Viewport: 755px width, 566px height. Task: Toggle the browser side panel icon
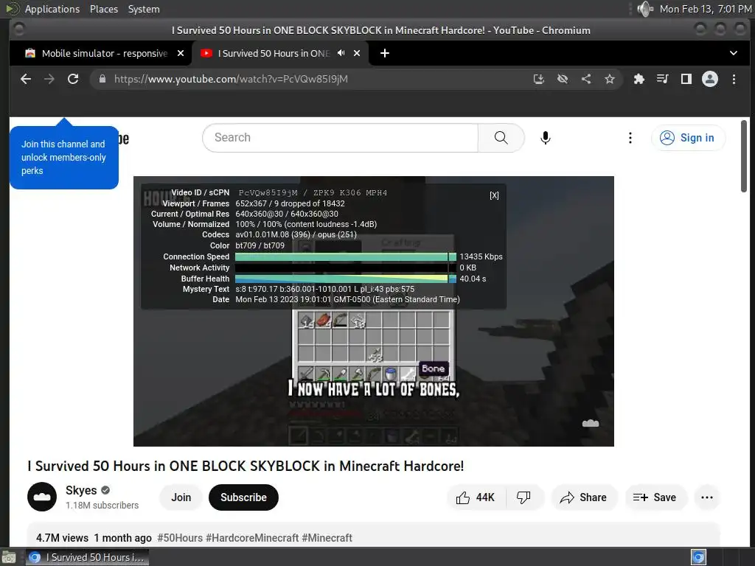coord(686,79)
